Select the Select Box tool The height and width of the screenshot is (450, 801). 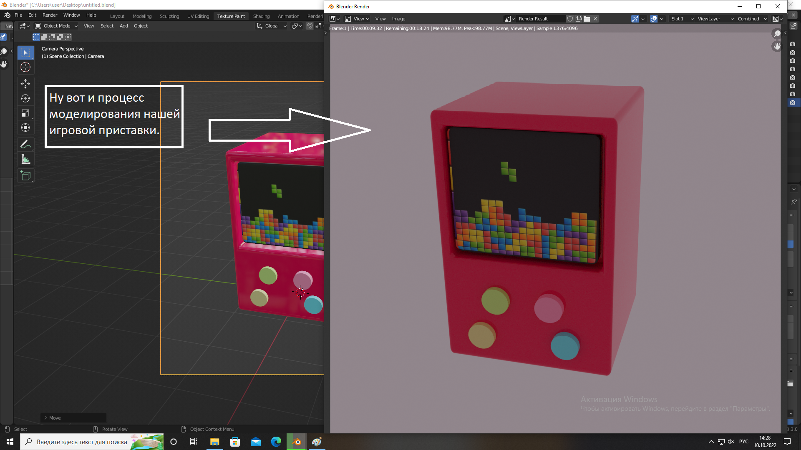(26, 52)
